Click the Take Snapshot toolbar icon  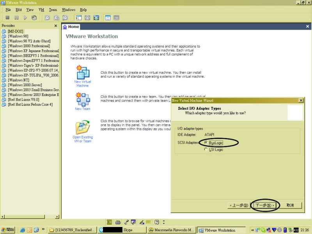click(x=47, y=18)
